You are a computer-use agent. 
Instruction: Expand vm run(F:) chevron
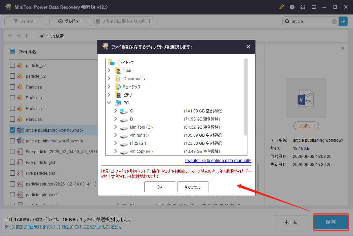tap(116, 135)
